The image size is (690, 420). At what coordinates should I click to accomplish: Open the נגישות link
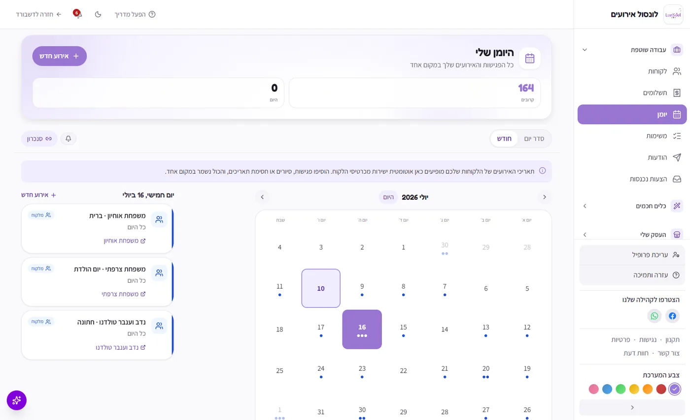[x=648, y=340]
